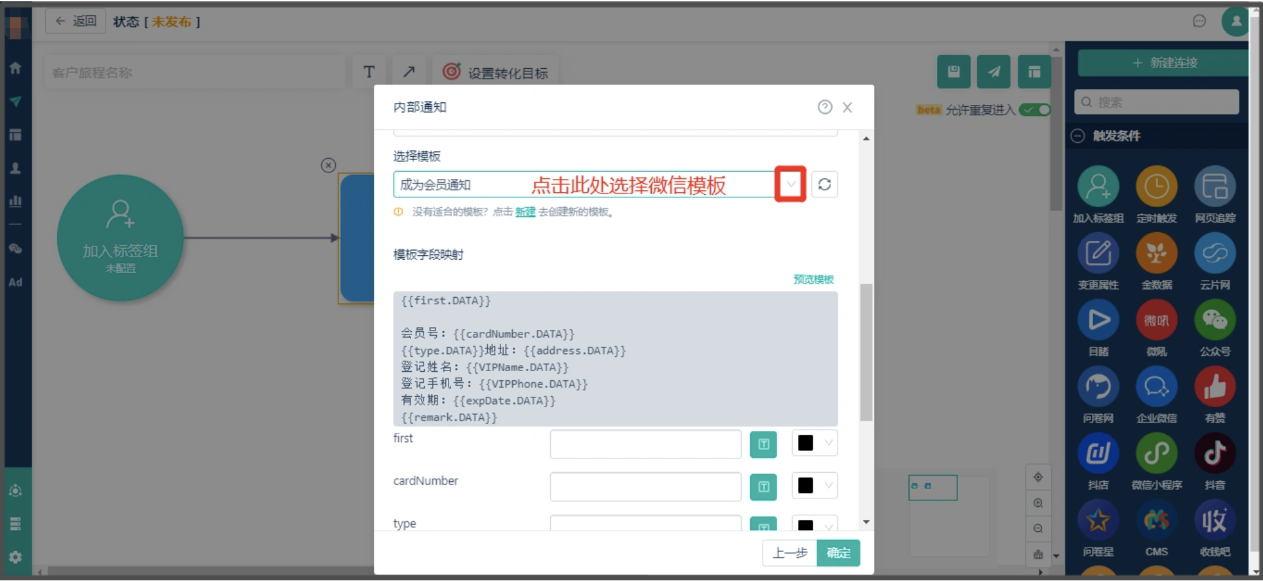Image resolution: width=1263 pixels, height=581 pixels.
Task: Select the 定时触发 clock icon
Action: coord(1156,187)
